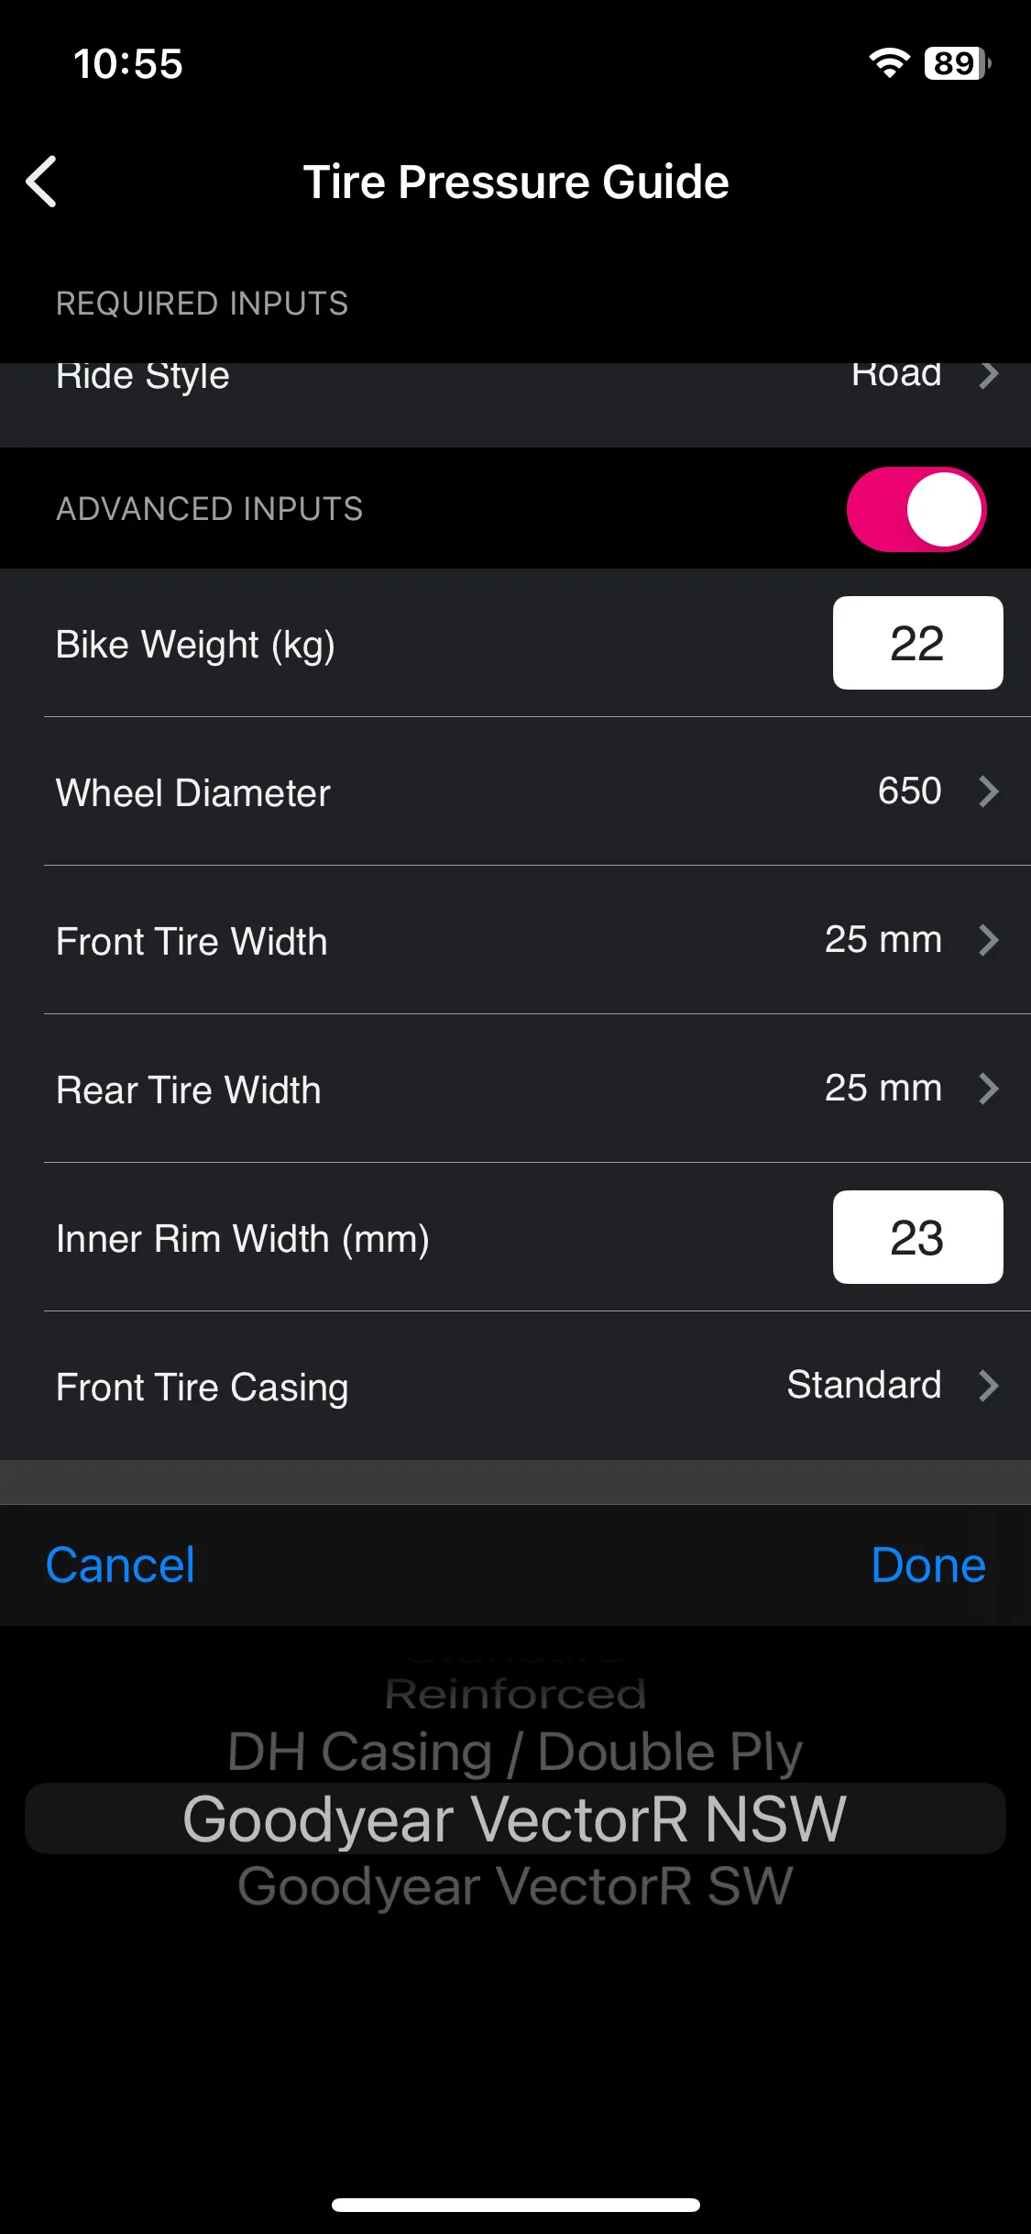This screenshot has width=1031, height=2234.
Task: Tap the Front Tire Width chevron arrow
Action: pos(988,940)
